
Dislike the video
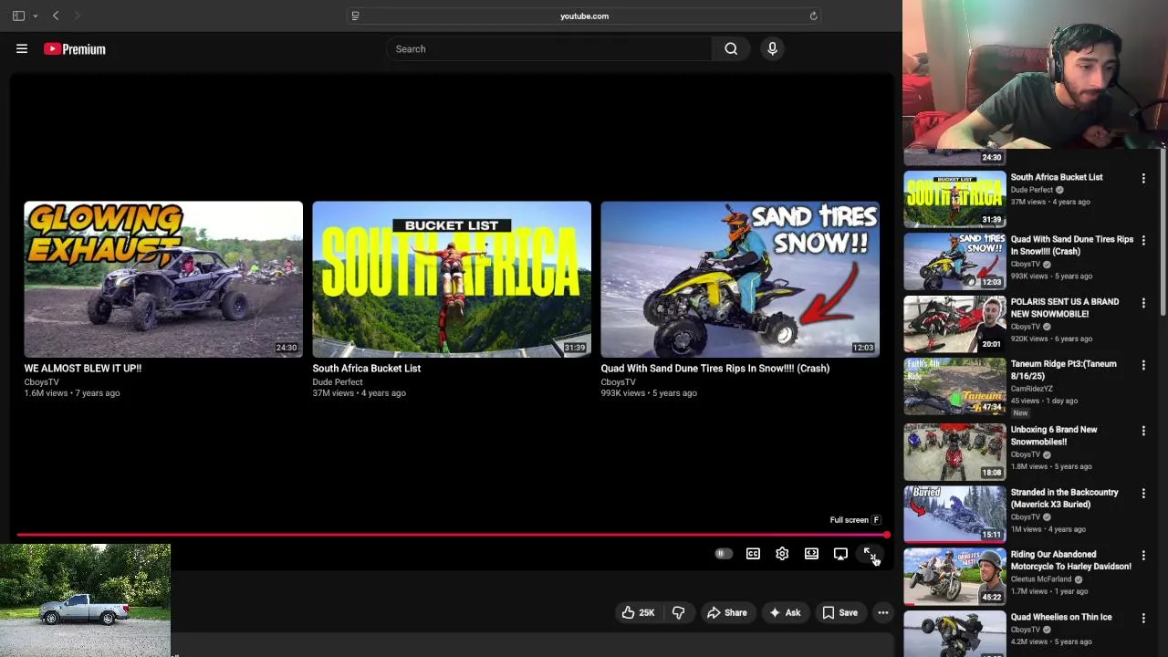(679, 613)
